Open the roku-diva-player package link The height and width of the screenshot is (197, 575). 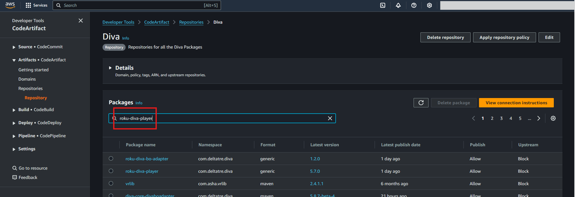pos(142,171)
